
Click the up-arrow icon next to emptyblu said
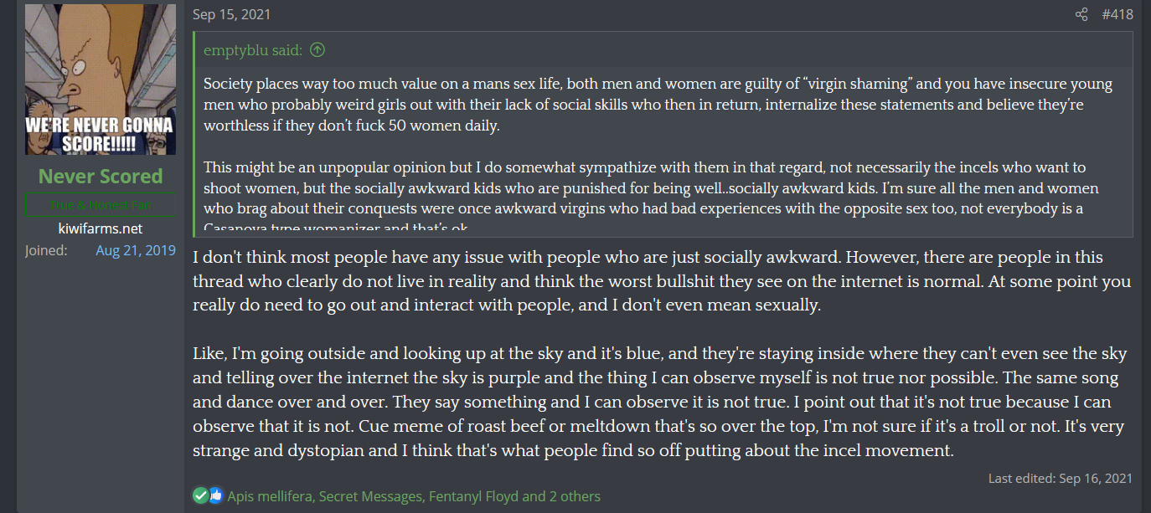click(317, 50)
